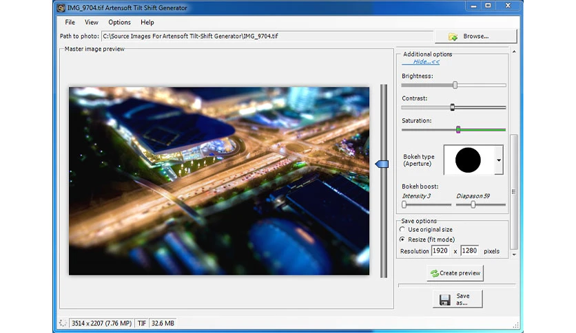Open the Help menu
Viewport: 576px width, 333px height.
[147, 23]
